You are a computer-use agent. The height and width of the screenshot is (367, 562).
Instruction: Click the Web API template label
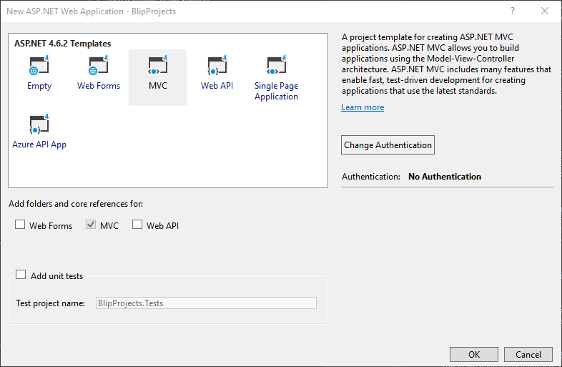coord(217,86)
